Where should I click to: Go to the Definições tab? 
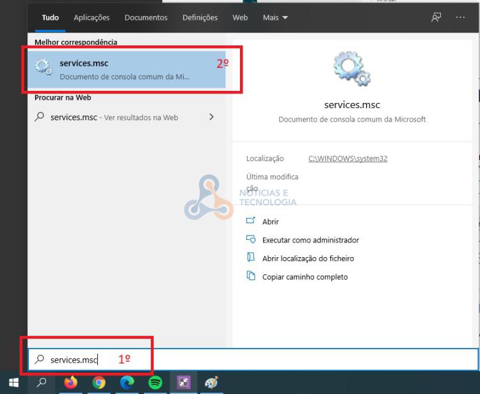coord(200,17)
